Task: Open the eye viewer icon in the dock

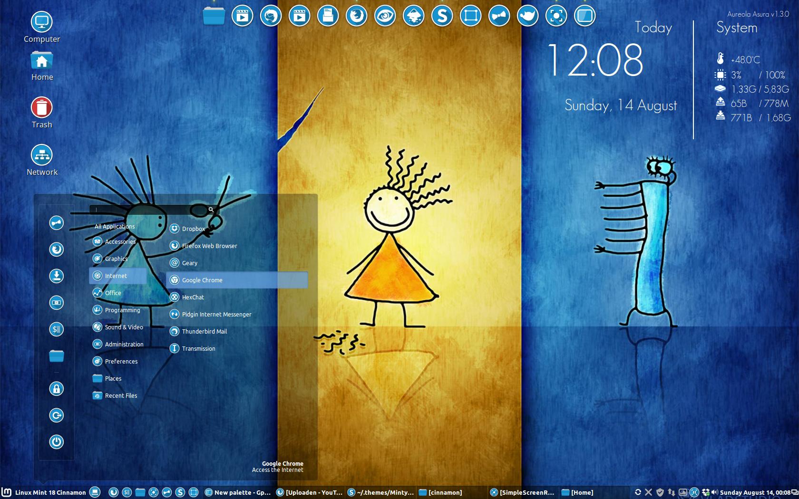Action: coord(385,16)
